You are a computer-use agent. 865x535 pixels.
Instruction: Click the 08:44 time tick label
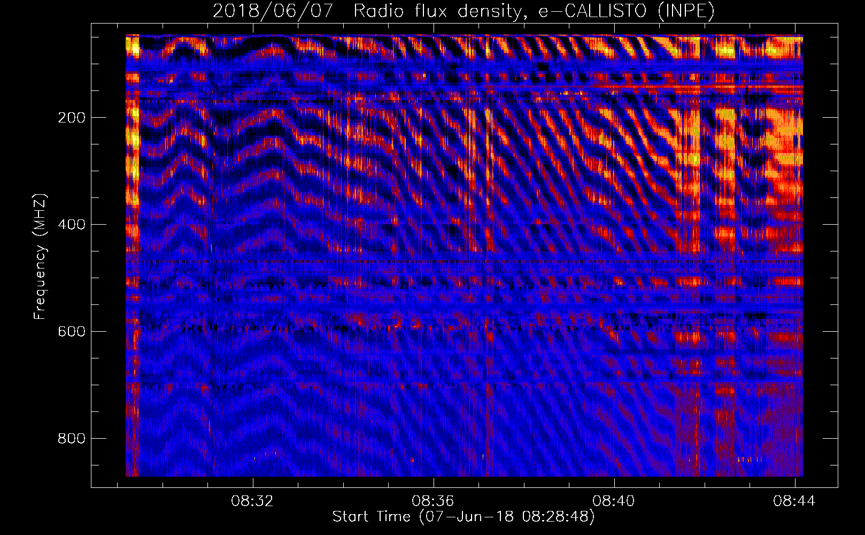pos(794,501)
